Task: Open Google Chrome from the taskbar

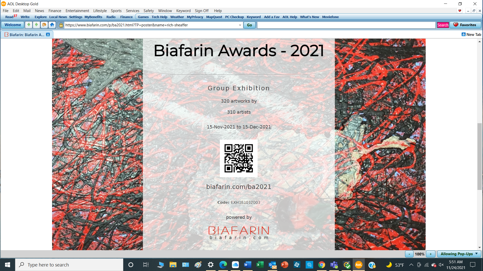Action: tap(321, 265)
